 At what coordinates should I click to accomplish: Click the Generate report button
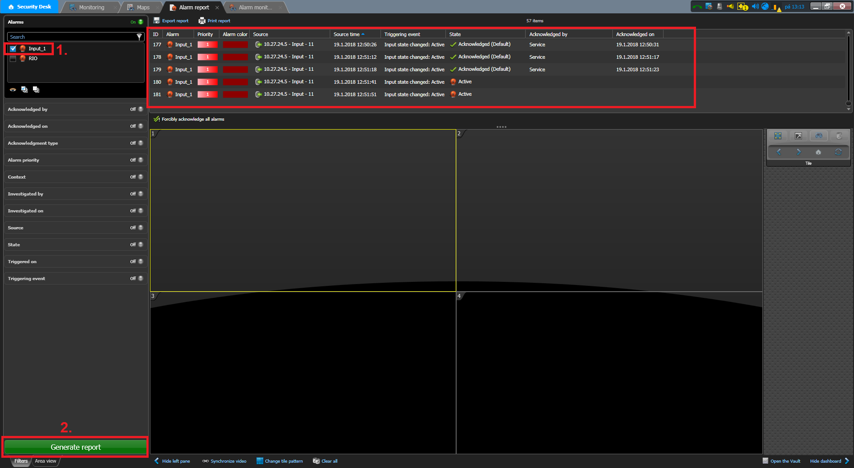coord(76,447)
